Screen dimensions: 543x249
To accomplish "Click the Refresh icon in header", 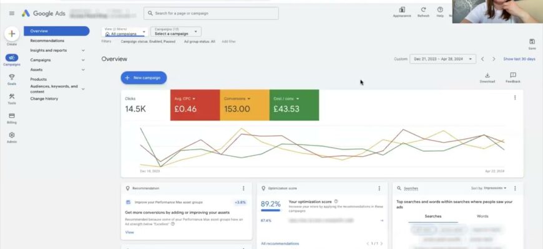I will pyautogui.click(x=423, y=10).
